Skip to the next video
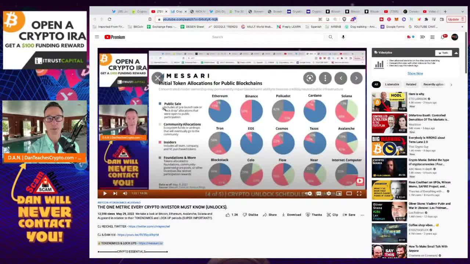The width and height of the screenshot is (470, 264). point(115,193)
